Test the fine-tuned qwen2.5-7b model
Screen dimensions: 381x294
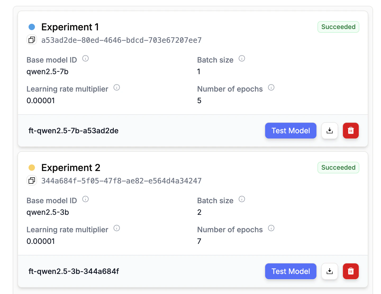(x=291, y=131)
